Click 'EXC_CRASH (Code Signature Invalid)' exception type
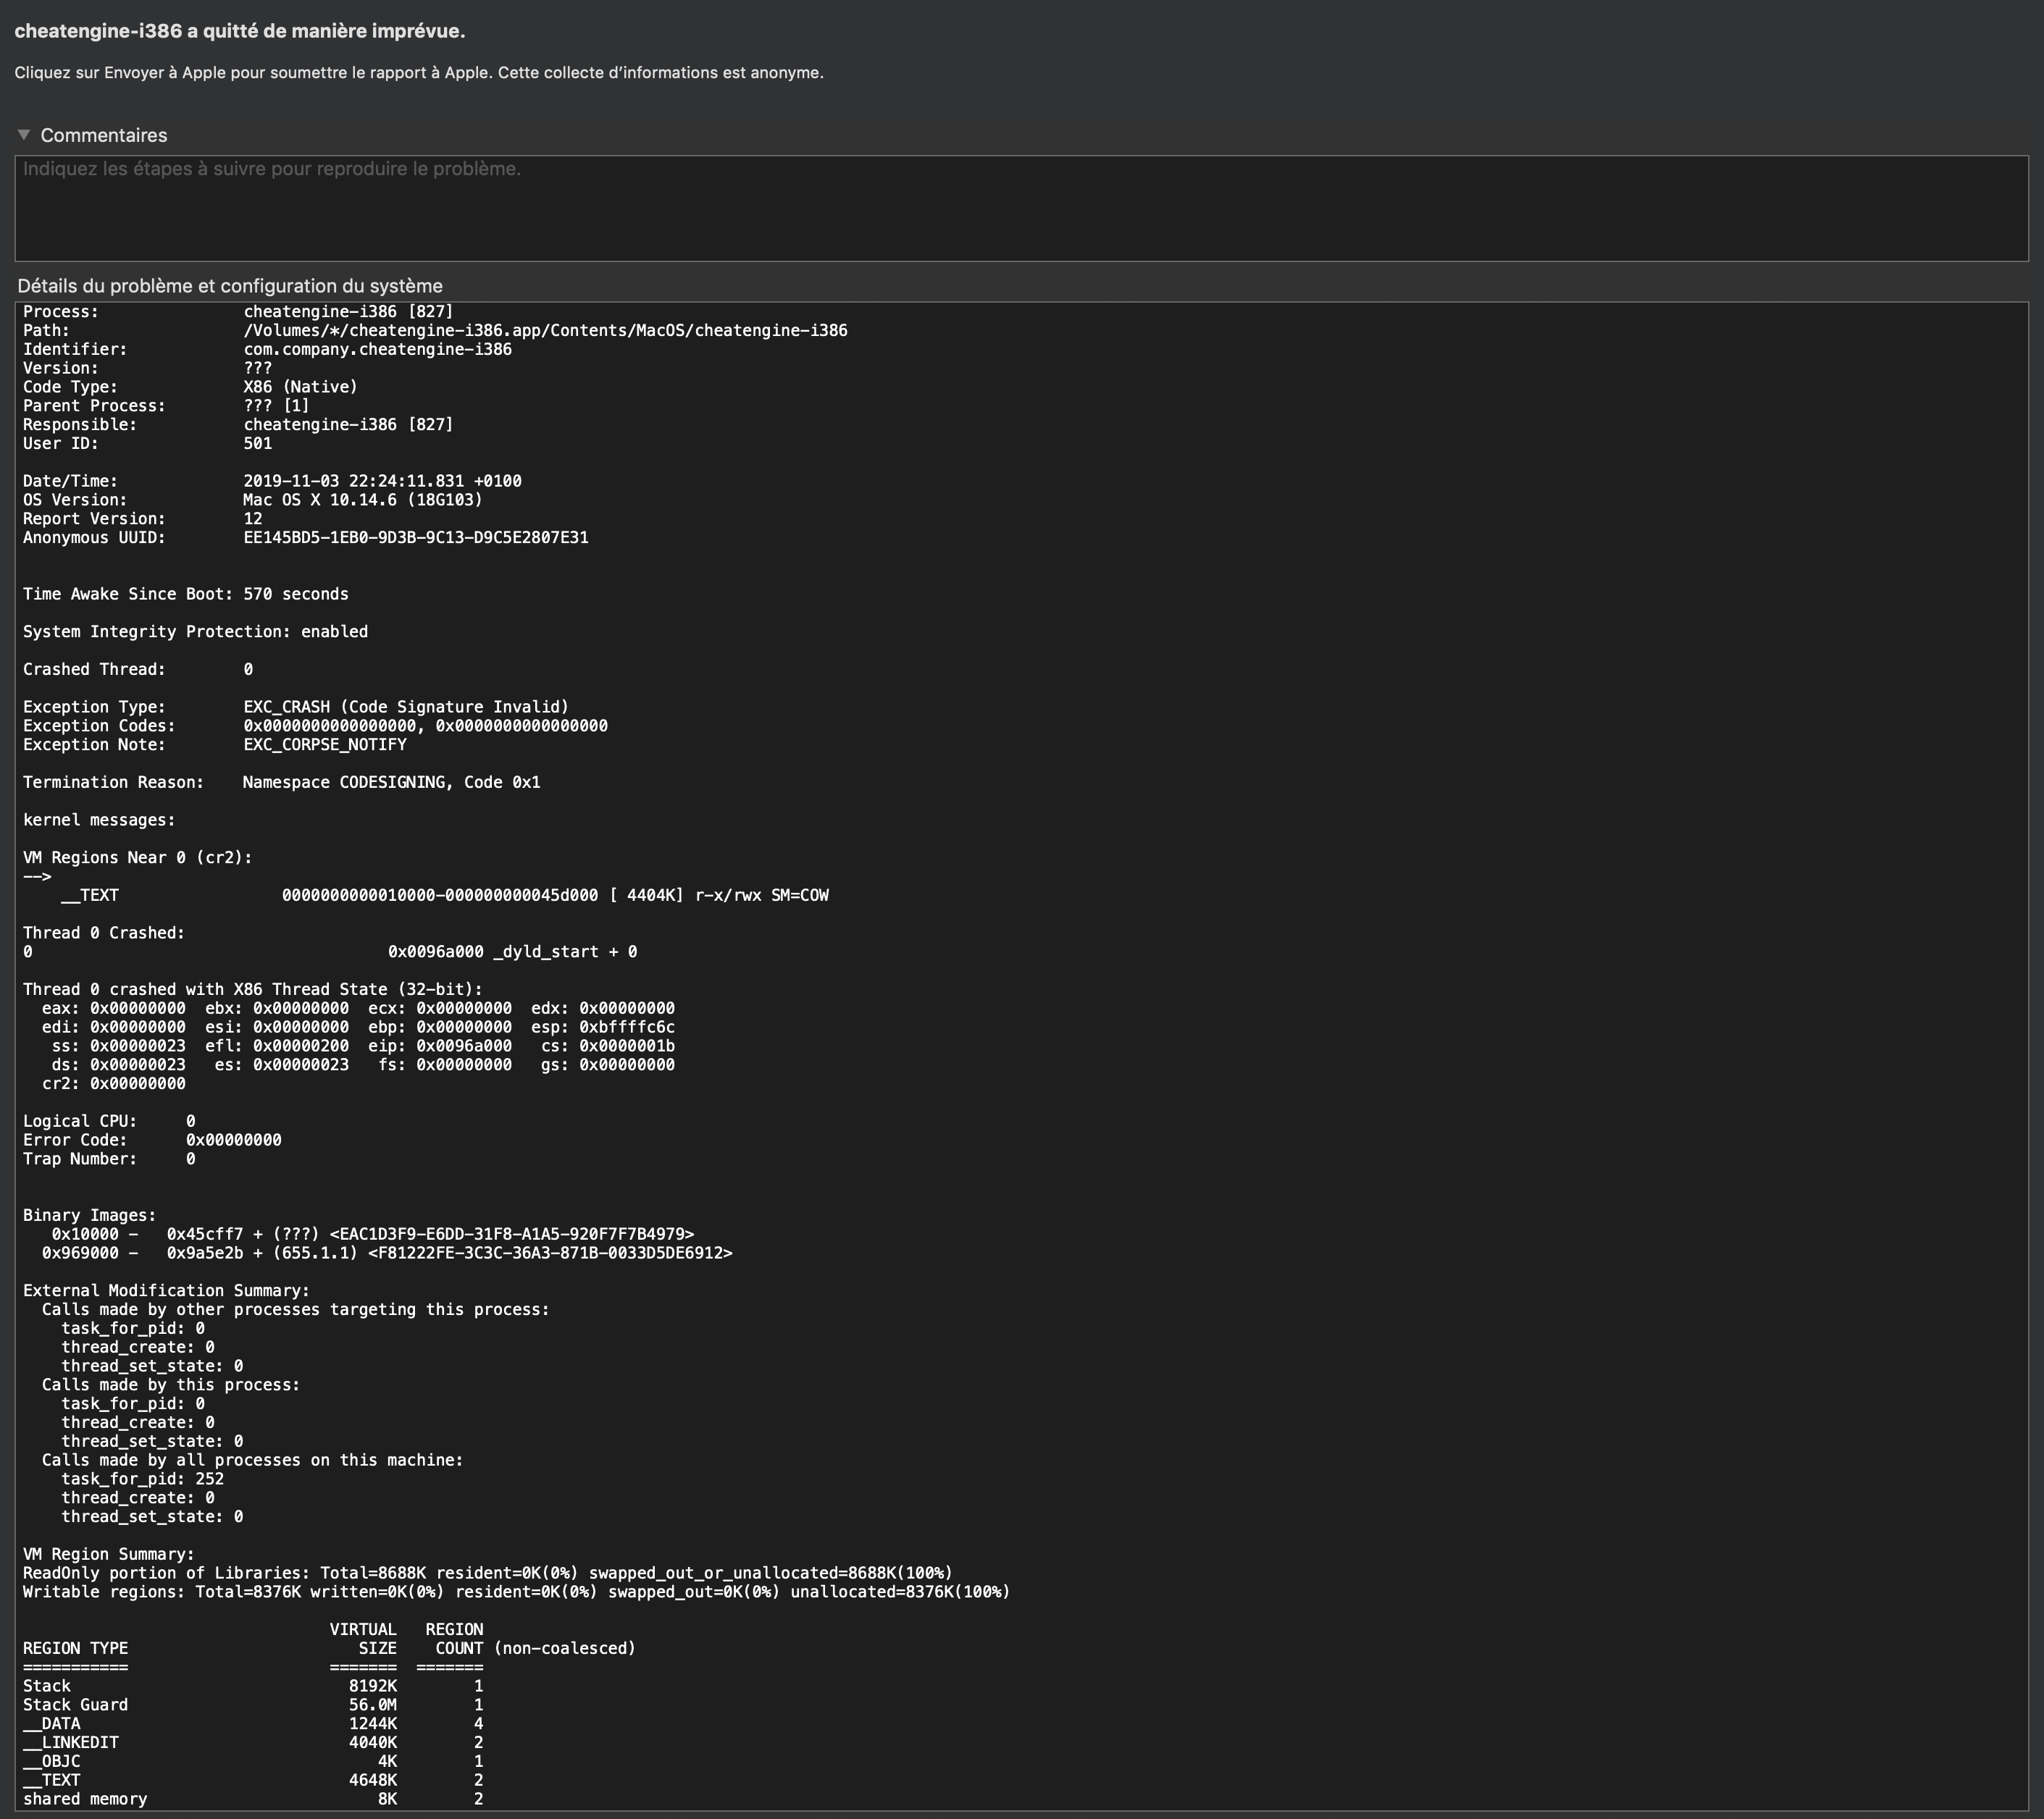 (406, 707)
